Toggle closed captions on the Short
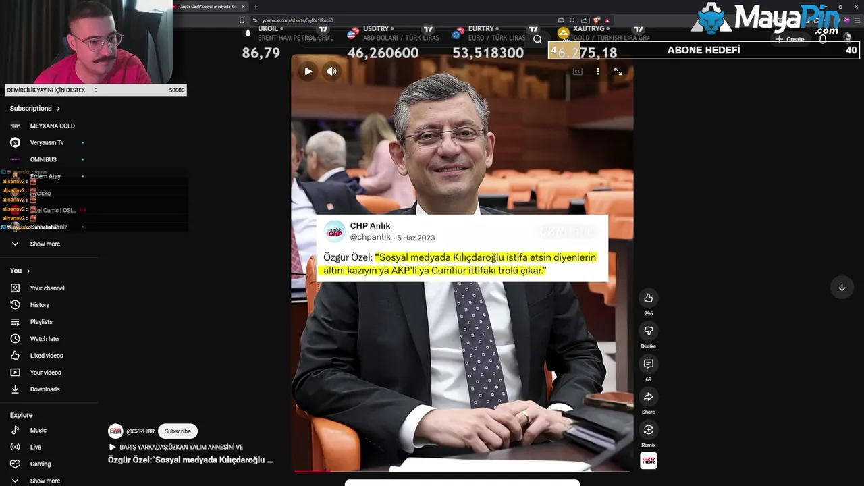This screenshot has width=864, height=486. (x=578, y=71)
